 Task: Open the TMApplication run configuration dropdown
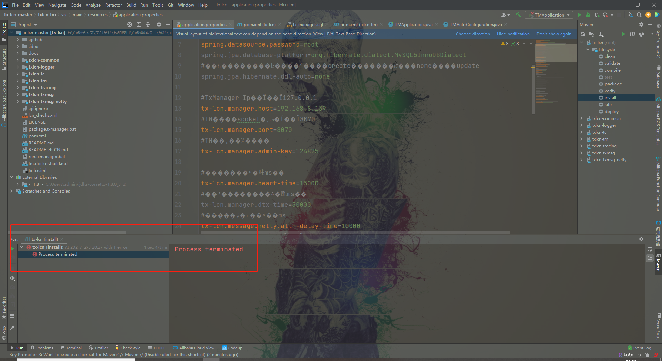549,15
